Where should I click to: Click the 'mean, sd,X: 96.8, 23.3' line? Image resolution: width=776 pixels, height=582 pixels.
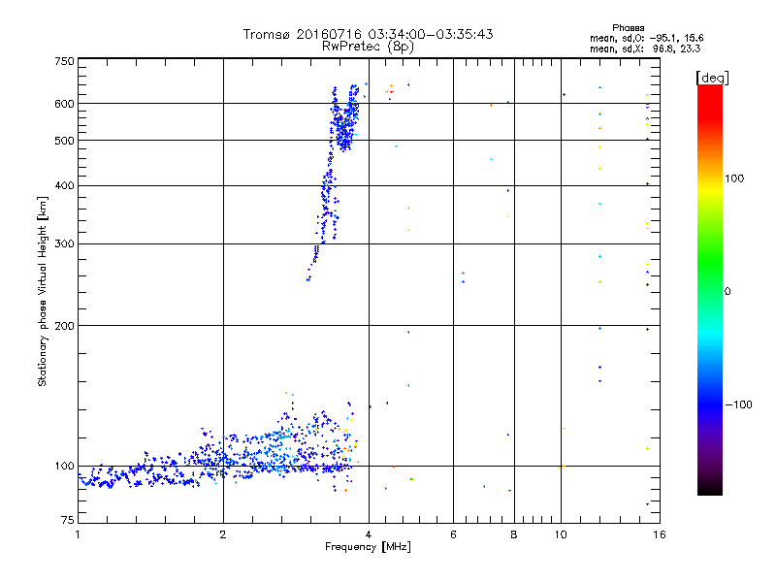(x=645, y=48)
